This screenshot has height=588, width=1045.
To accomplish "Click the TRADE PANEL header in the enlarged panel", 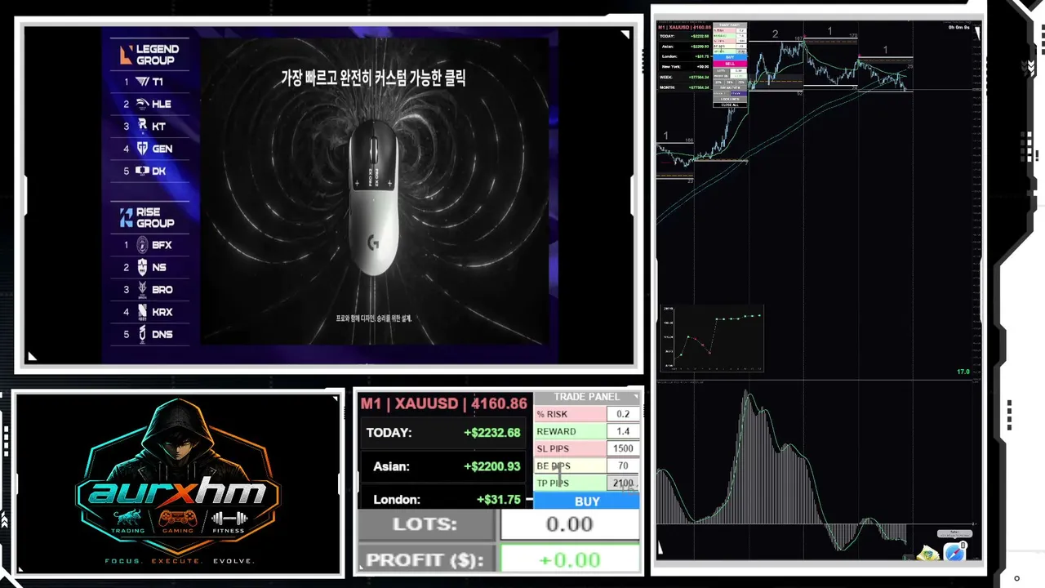I will [x=587, y=397].
